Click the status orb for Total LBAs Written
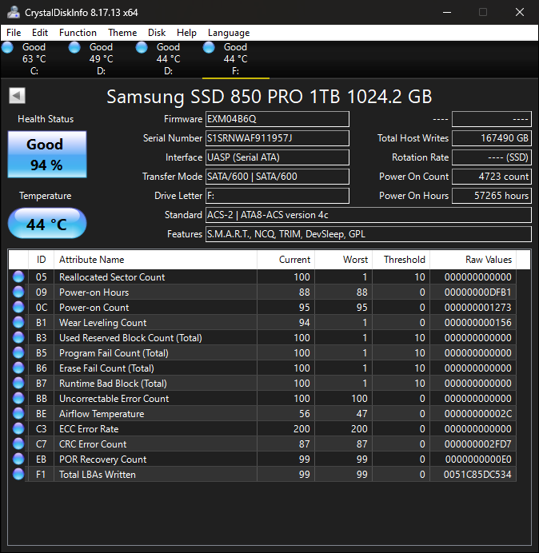539x553 pixels. [x=19, y=475]
